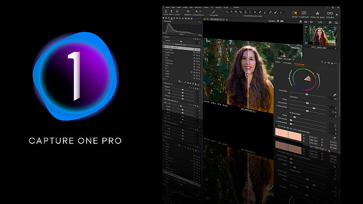
Task: Open the Sin efecto variant dropdown
Action: (x=217, y=19)
